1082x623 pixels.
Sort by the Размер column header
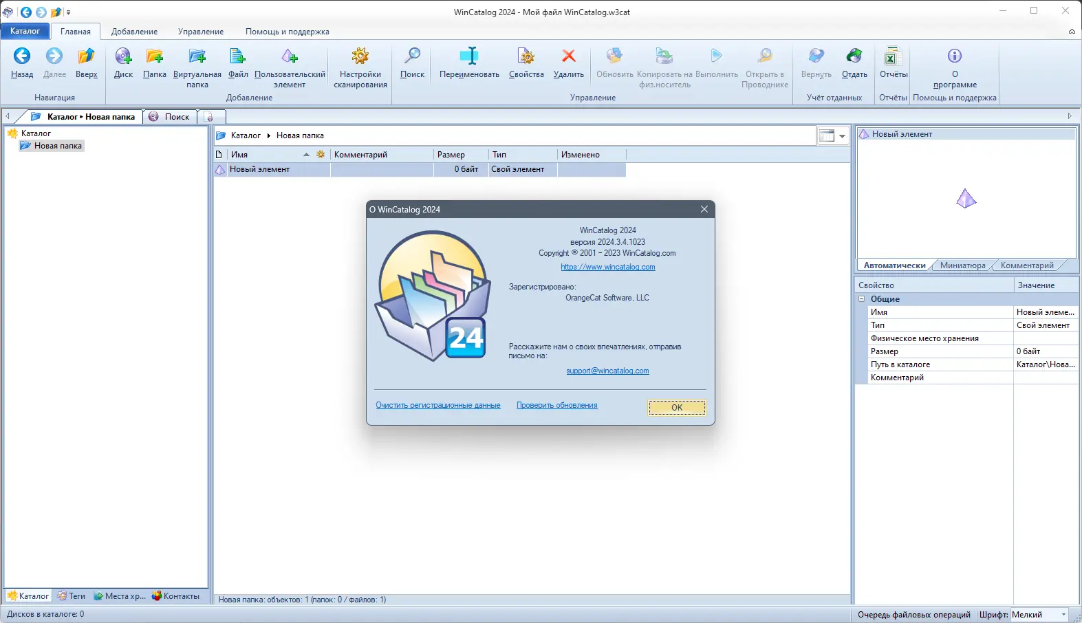click(461, 155)
